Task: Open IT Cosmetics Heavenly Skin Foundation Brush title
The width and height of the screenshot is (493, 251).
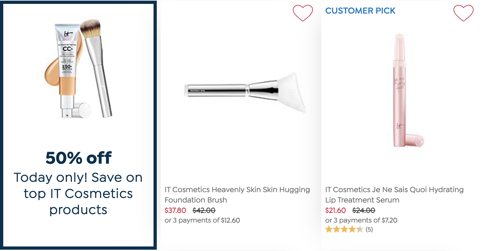Action: point(237,195)
